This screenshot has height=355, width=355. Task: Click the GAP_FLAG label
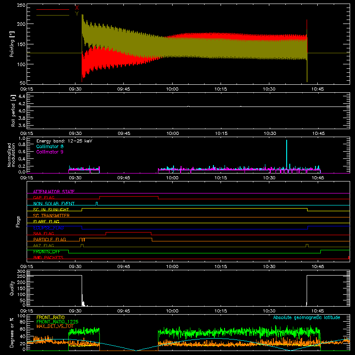[43, 197]
